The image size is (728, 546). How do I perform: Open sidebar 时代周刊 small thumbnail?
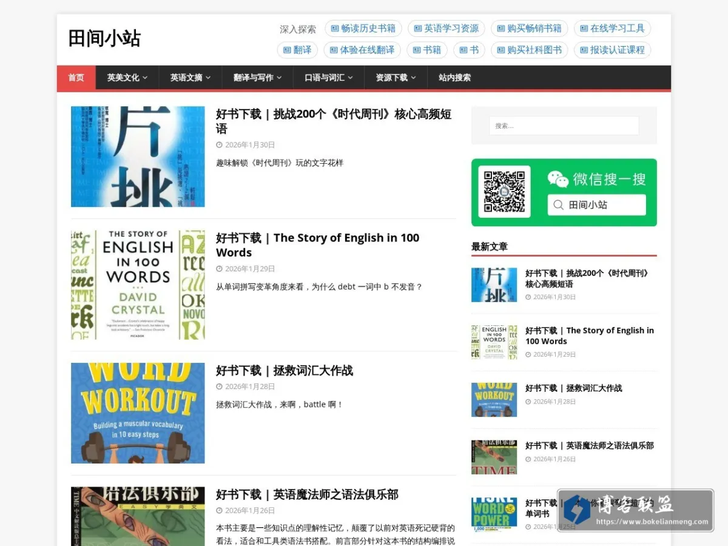click(x=494, y=285)
